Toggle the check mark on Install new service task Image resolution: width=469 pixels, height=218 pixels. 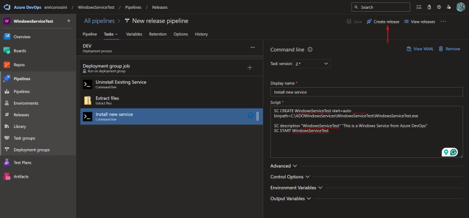251,116
